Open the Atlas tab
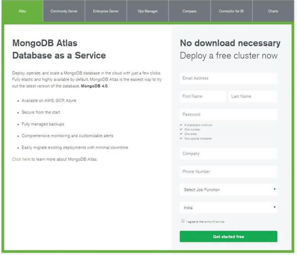Viewport: 297px width, 255px height. [x=22, y=11]
